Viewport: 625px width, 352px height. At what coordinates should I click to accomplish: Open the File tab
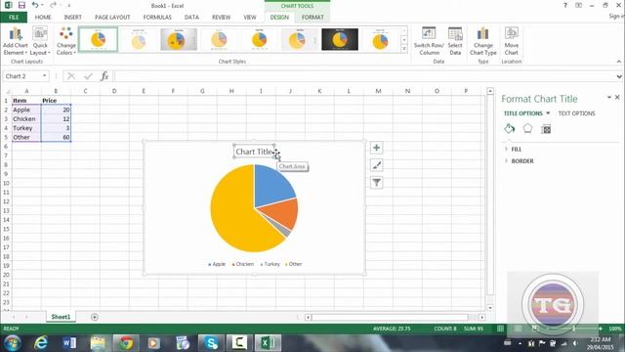click(x=14, y=18)
